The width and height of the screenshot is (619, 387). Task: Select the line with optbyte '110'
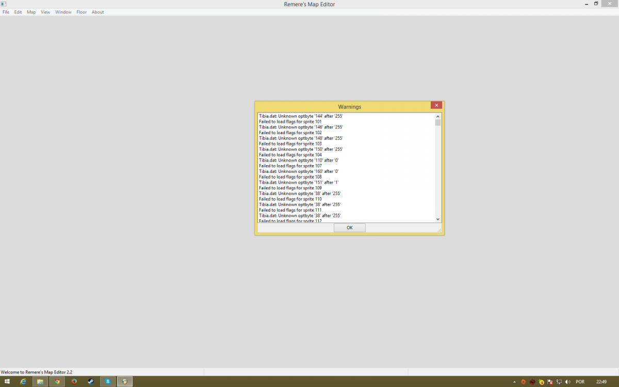299,160
